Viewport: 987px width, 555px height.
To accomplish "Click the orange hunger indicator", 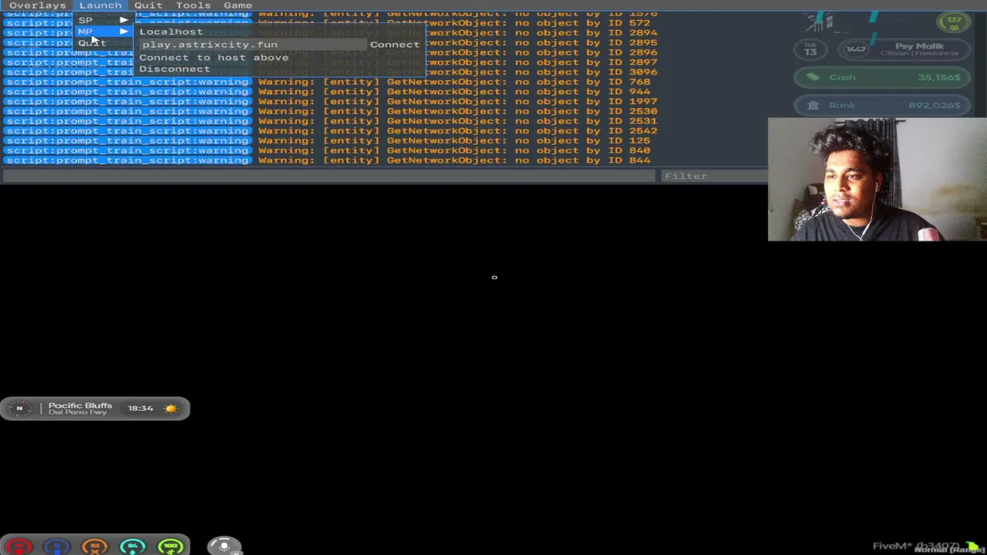I will (x=95, y=547).
